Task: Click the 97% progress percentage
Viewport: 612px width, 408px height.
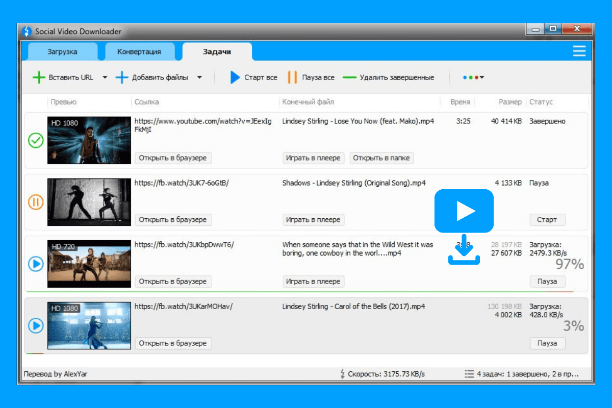Action: 570,264
